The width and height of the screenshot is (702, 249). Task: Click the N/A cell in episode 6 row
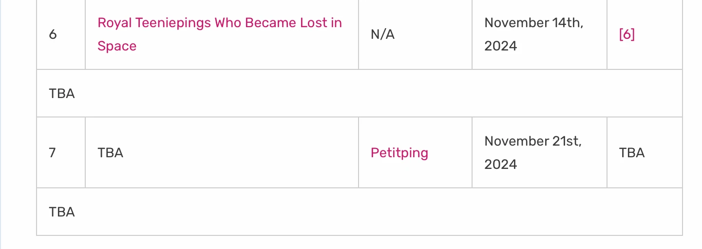382,34
